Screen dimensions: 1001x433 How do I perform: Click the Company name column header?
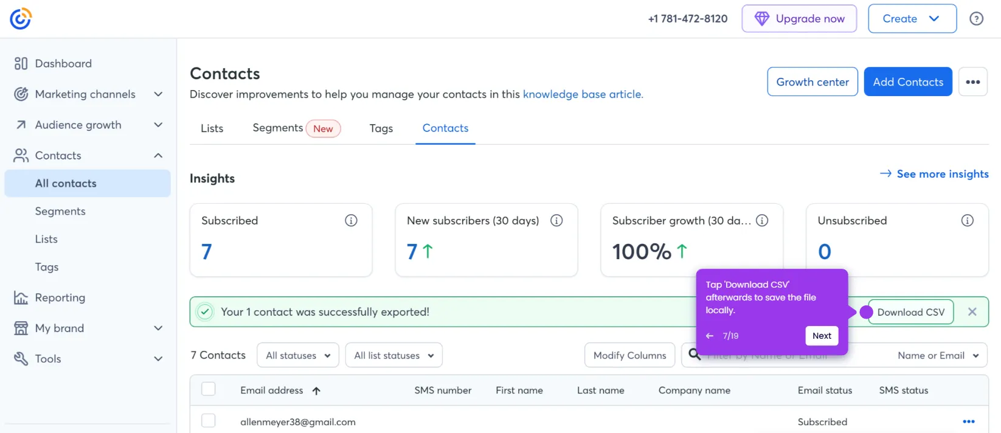(x=694, y=390)
